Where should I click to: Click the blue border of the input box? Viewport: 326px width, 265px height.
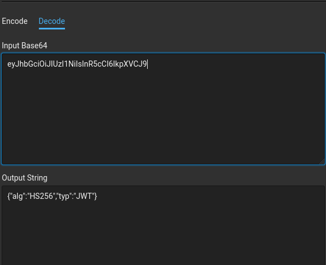click(163, 53)
